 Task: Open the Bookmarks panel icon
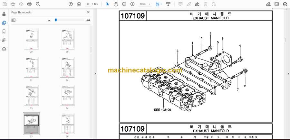point(4,32)
